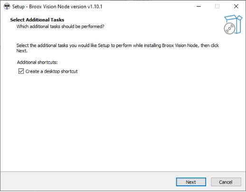Click the Setup app icon in title bar
The width and height of the screenshot is (246, 192).
click(x=7, y=7)
